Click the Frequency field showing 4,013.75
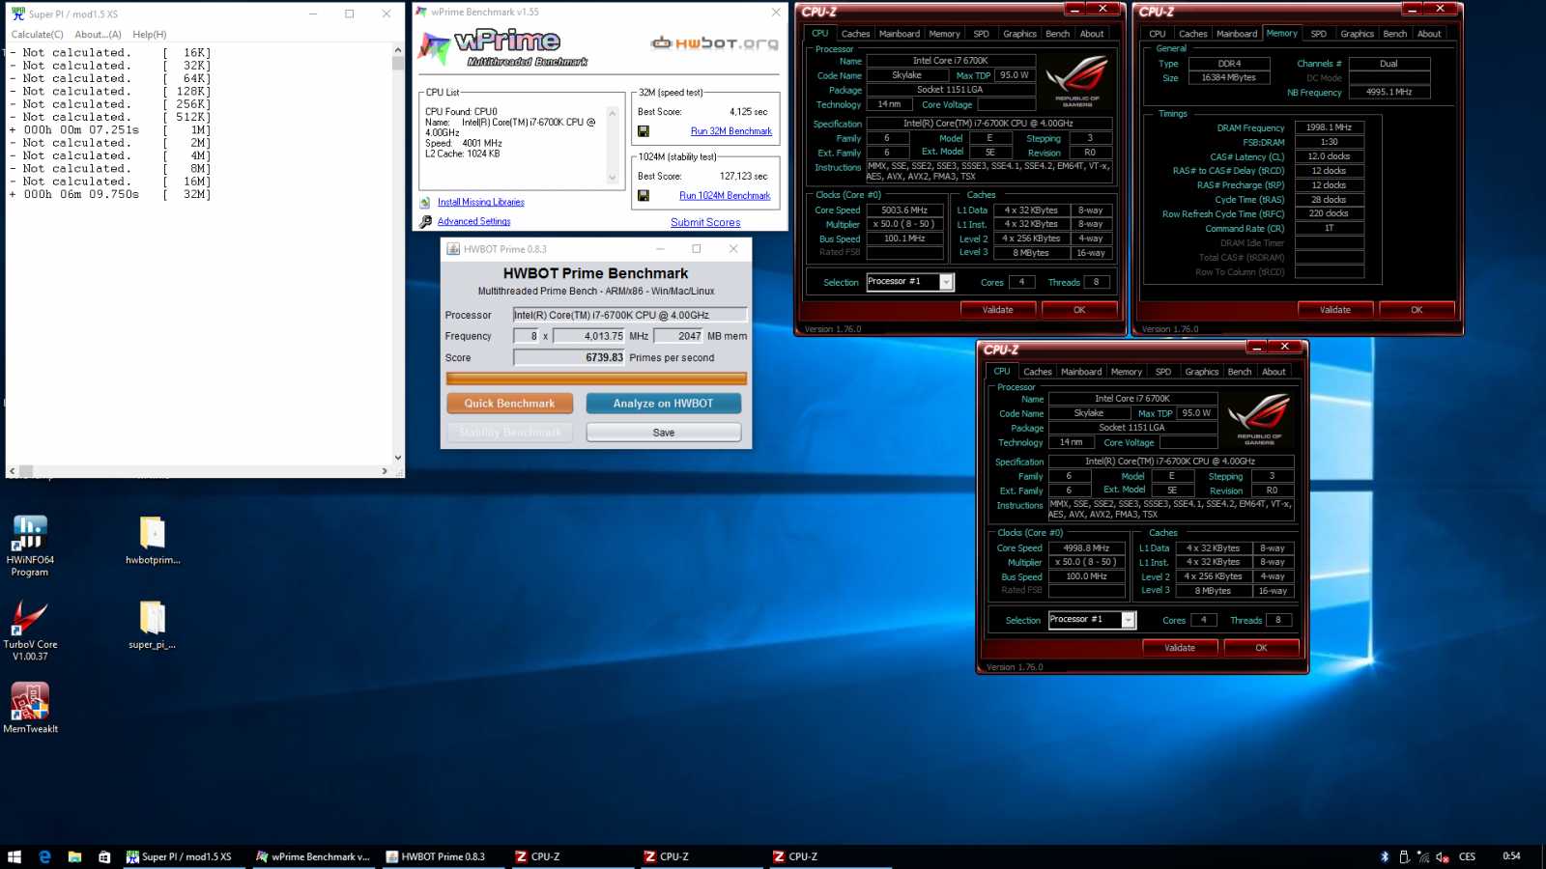Image resolution: width=1546 pixels, height=869 pixels. [x=589, y=336]
